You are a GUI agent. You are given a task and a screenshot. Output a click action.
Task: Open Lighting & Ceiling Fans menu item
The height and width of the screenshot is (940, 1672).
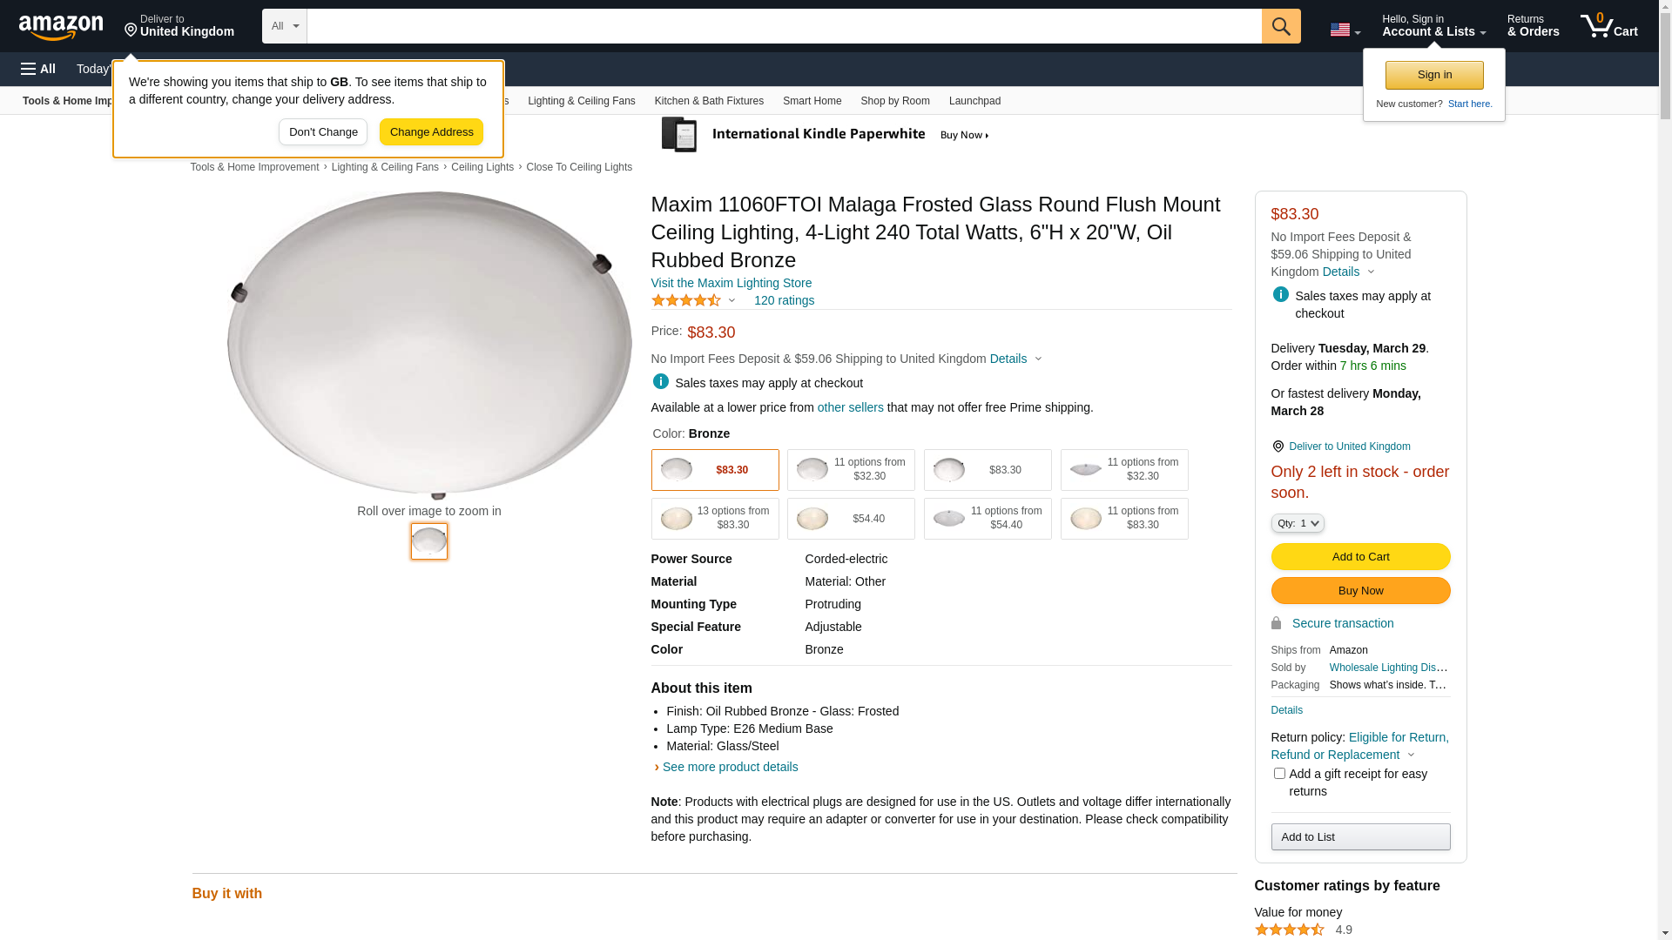pyautogui.click(x=581, y=101)
